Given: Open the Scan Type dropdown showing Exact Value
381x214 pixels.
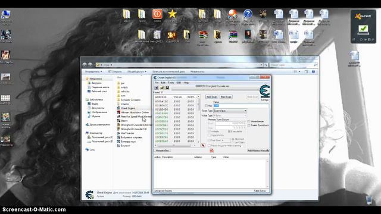Looking at the screenshot, I should [230, 111].
